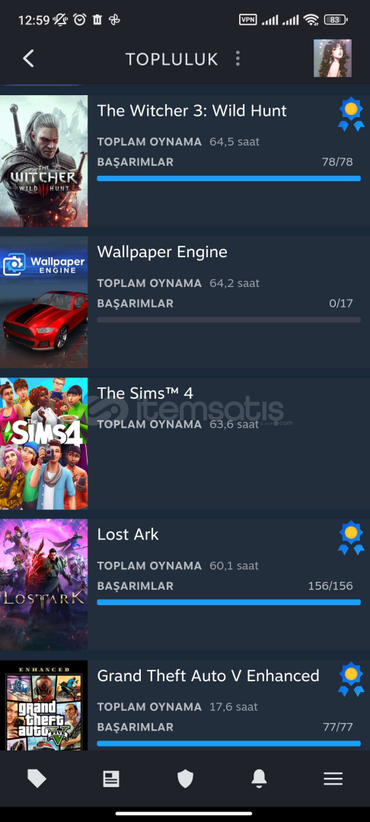Screen dimensions: 370x822
Task: Tap the Witcher 3 perfect-game ribbon badge
Action: click(x=351, y=113)
